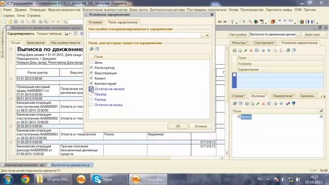The height and width of the screenshot is (185, 329).
Task: Click the Open folder toolbar icon
Action: click(x=10, y=22)
